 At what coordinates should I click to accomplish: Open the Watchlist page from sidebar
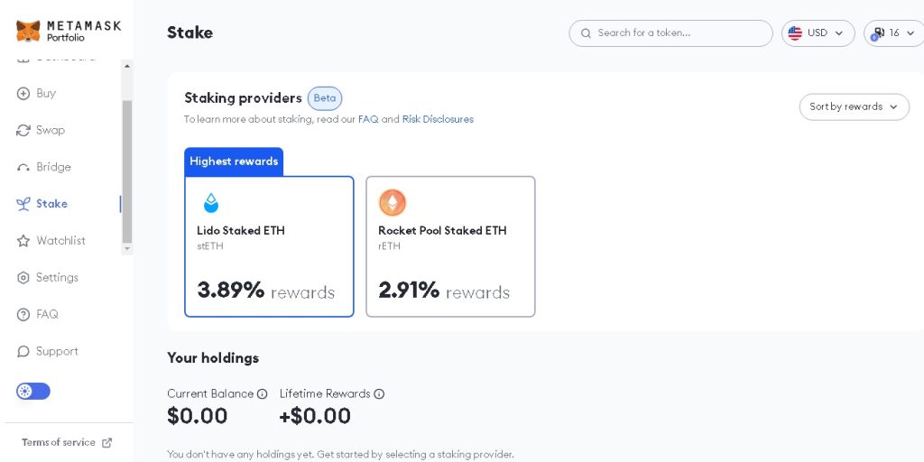(x=60, y=241)
